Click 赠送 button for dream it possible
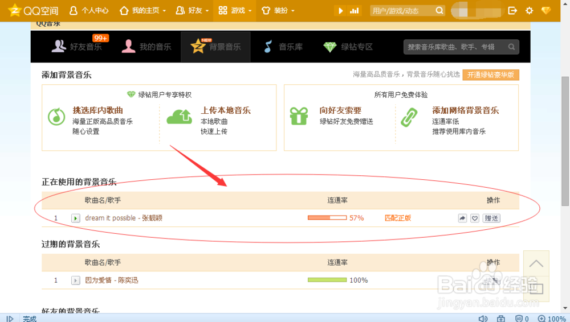This screenshot has width=570, height=322. [491, 218]
